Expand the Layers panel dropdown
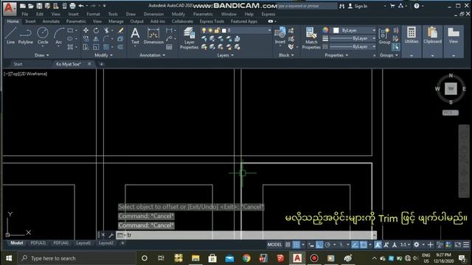The image size is (472, 265). pyautogui.click(x=225, y=55)
